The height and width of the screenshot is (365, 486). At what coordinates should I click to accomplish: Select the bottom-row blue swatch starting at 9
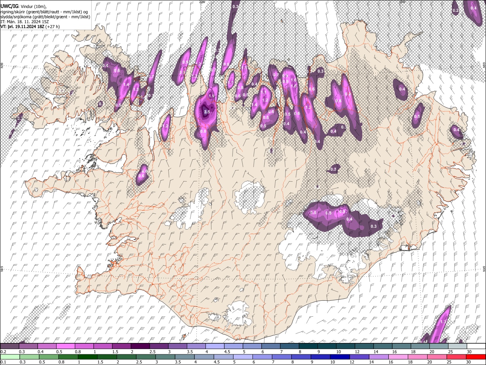(x=321, y=357)
